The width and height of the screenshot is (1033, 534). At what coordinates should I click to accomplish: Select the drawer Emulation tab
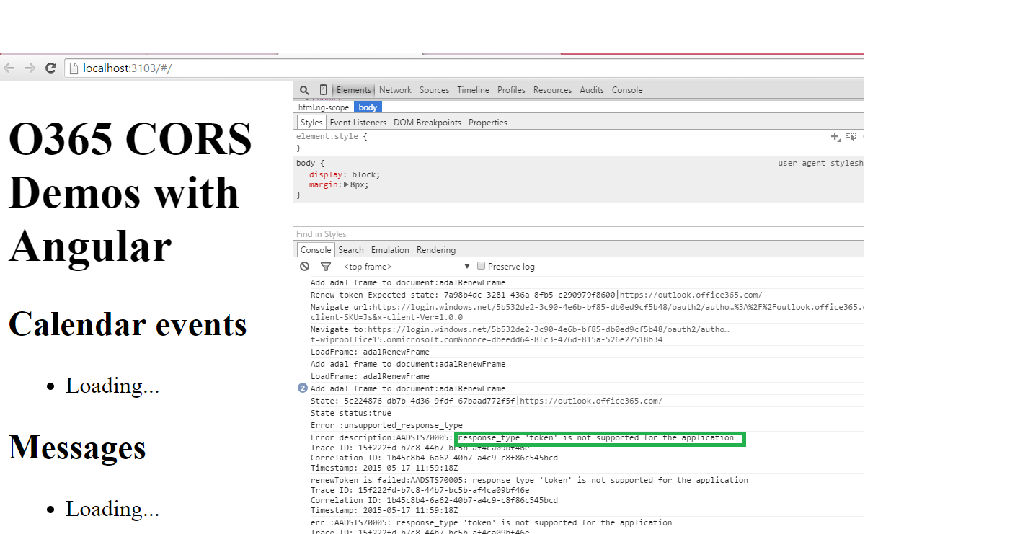click(390, 250)
